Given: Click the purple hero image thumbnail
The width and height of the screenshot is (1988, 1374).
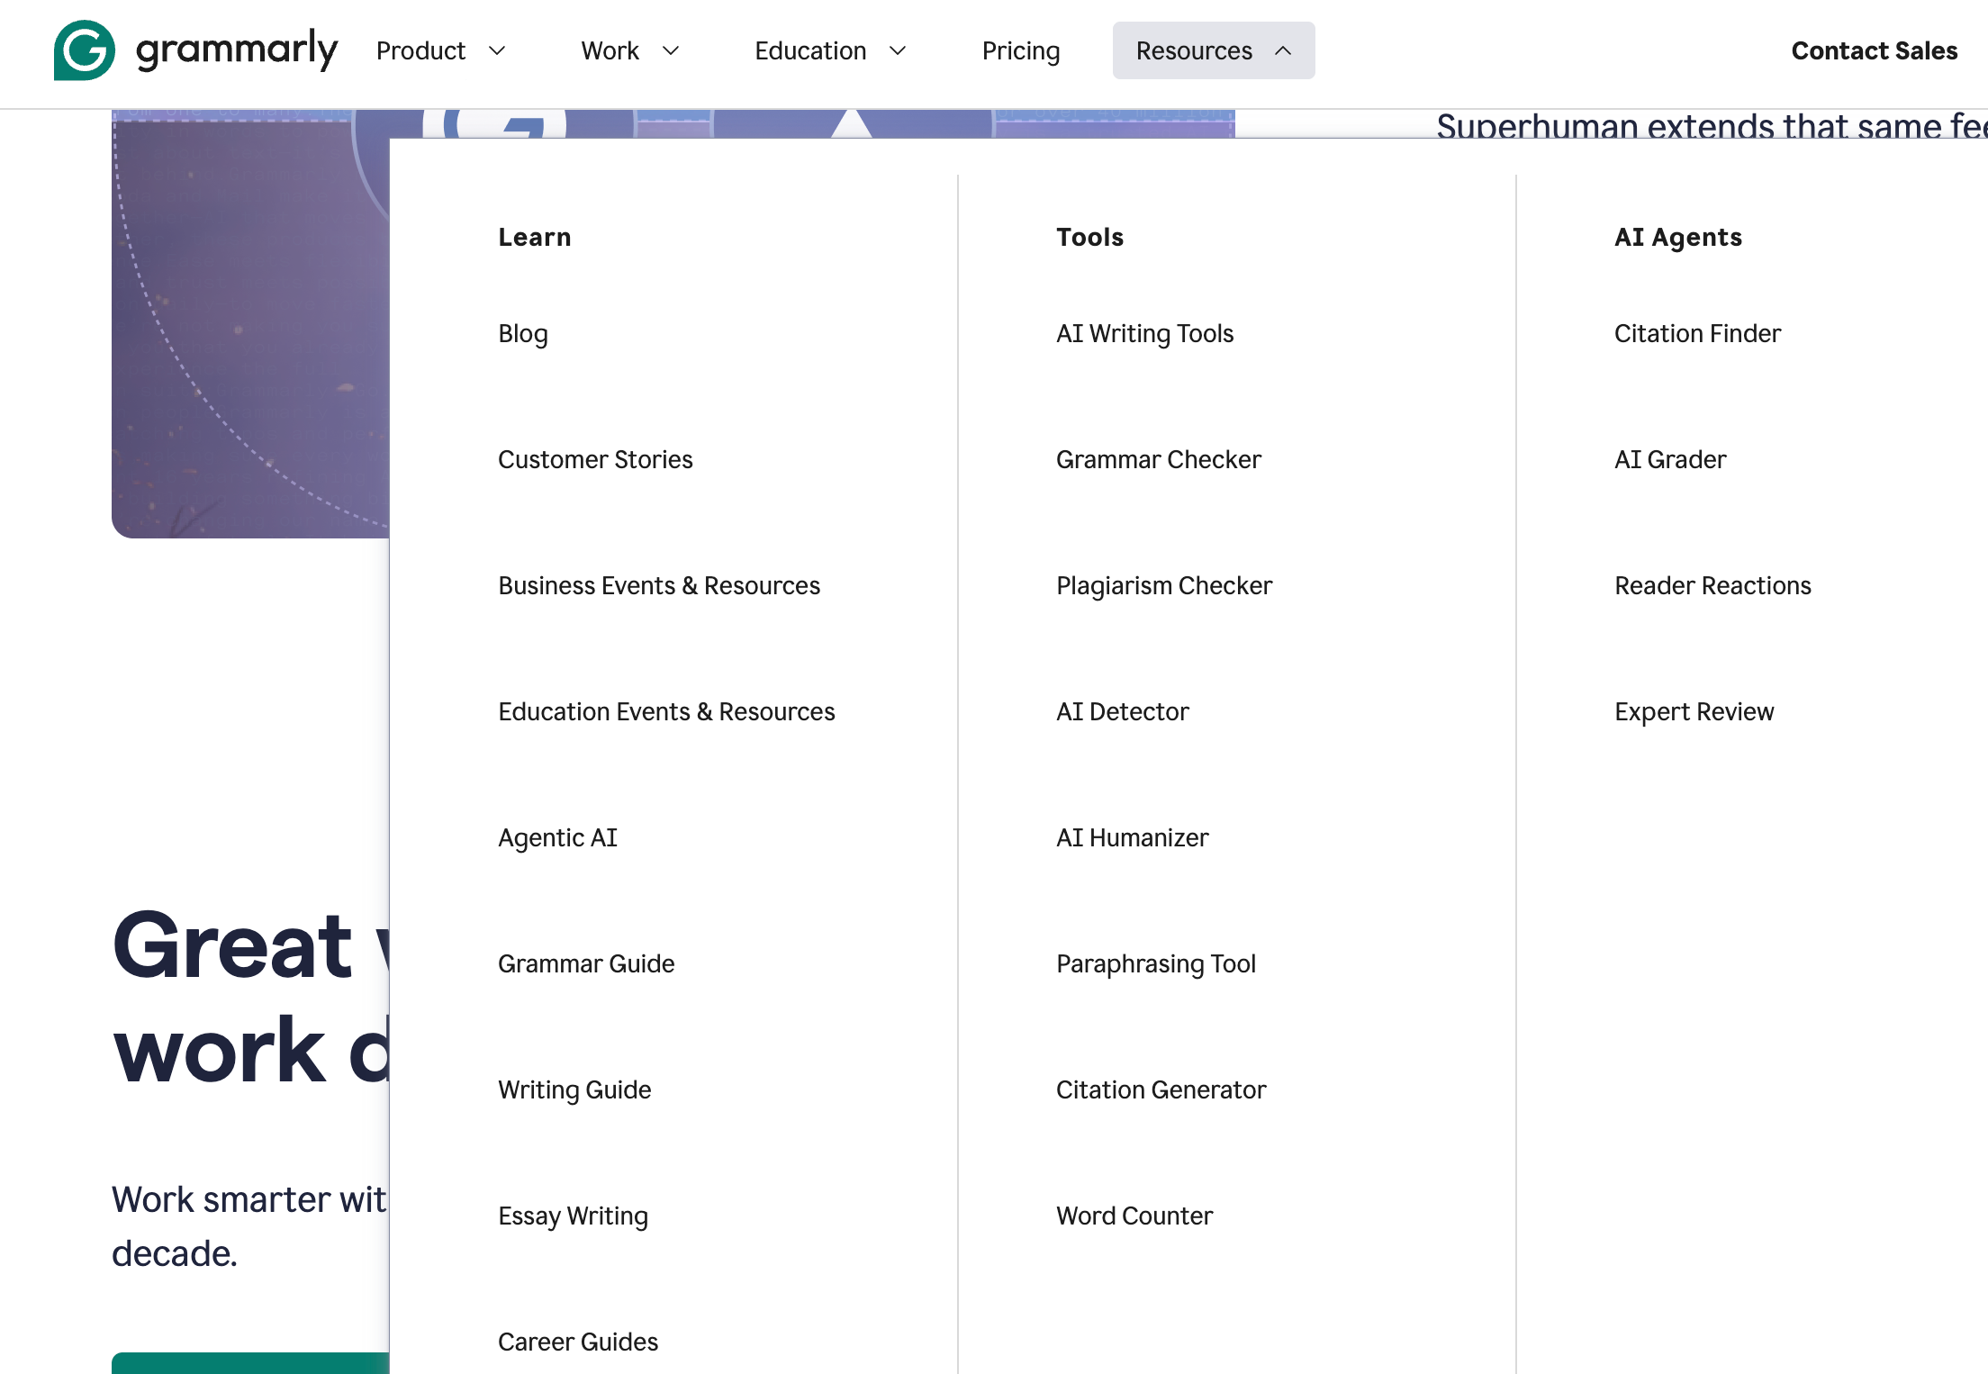Looking at the screenshot, I should pos(250,324).
